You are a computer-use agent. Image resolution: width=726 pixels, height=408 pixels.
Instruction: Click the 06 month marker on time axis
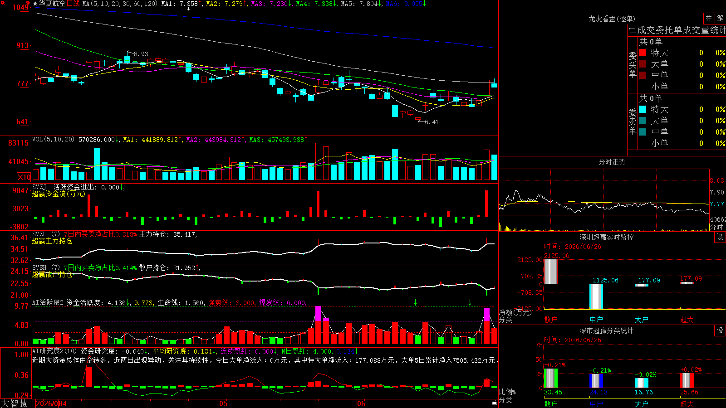[x=361, y=403]
